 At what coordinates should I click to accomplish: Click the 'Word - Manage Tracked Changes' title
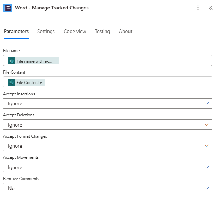(52, 8)
